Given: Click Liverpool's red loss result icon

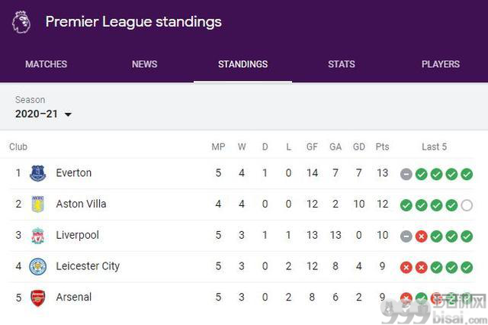Looking at the screenshot, I should pyautogui.click(x=421, y=237).
